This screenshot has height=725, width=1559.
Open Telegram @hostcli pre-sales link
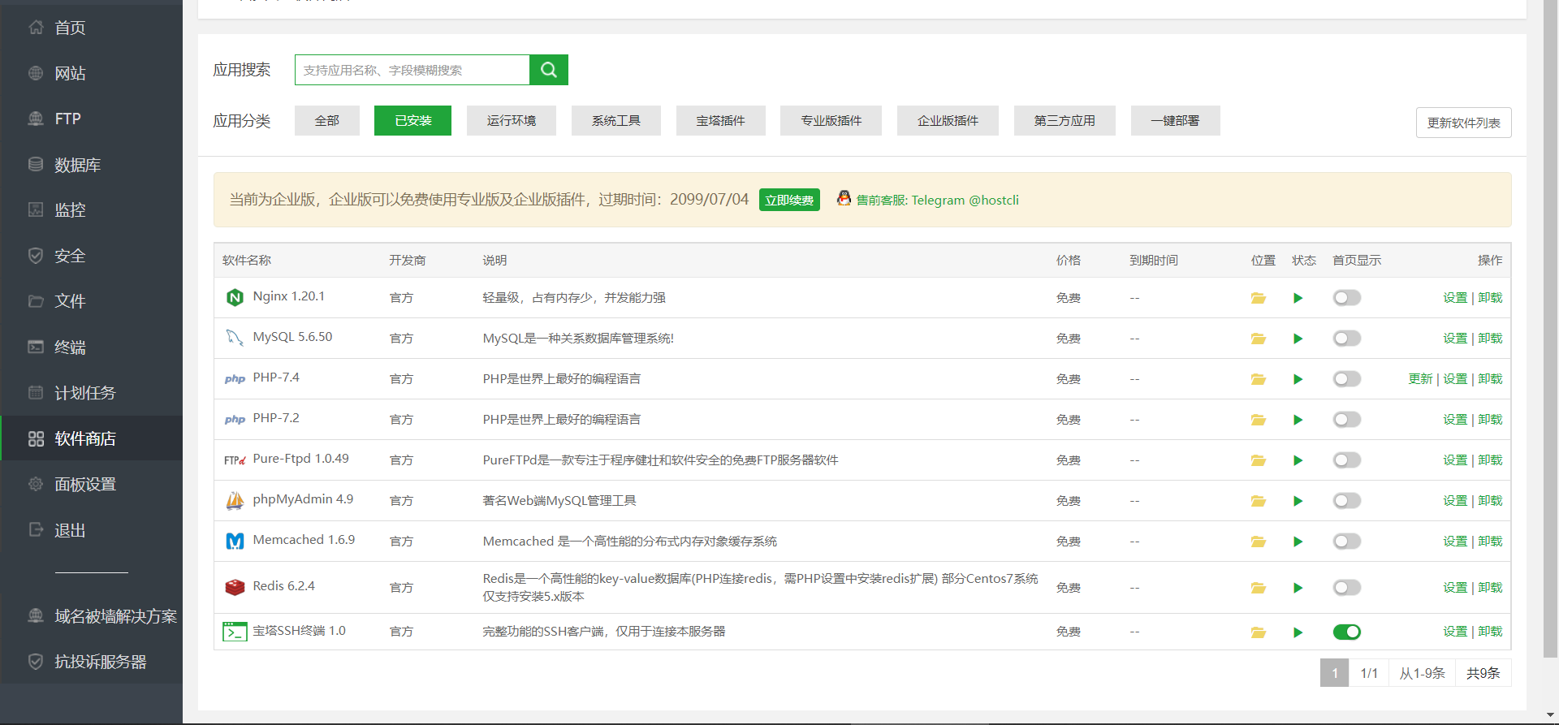[937, 200]
